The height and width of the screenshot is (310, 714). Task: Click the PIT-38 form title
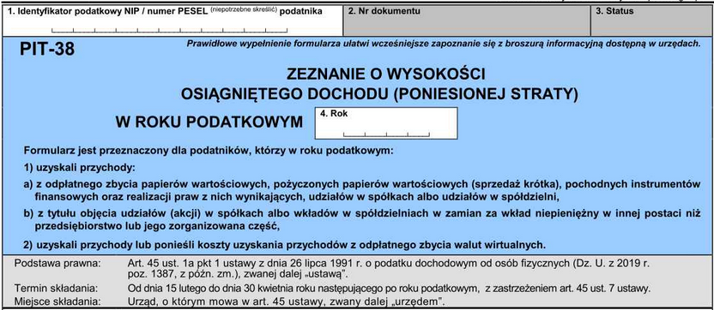point(47,49)
